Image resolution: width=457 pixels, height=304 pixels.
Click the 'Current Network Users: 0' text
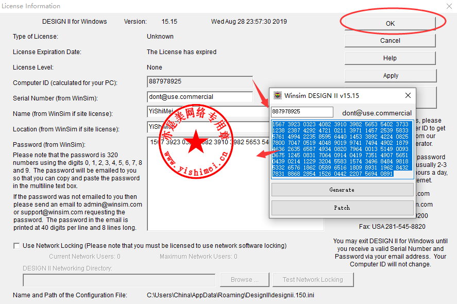coord(84,257)
